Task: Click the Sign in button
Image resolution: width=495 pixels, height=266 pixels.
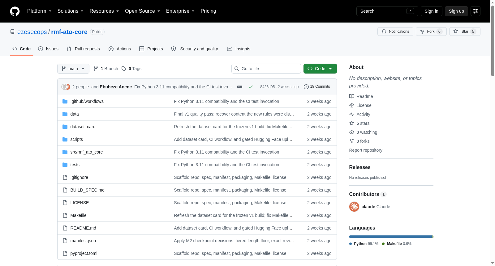Action: tap(431, 11)
